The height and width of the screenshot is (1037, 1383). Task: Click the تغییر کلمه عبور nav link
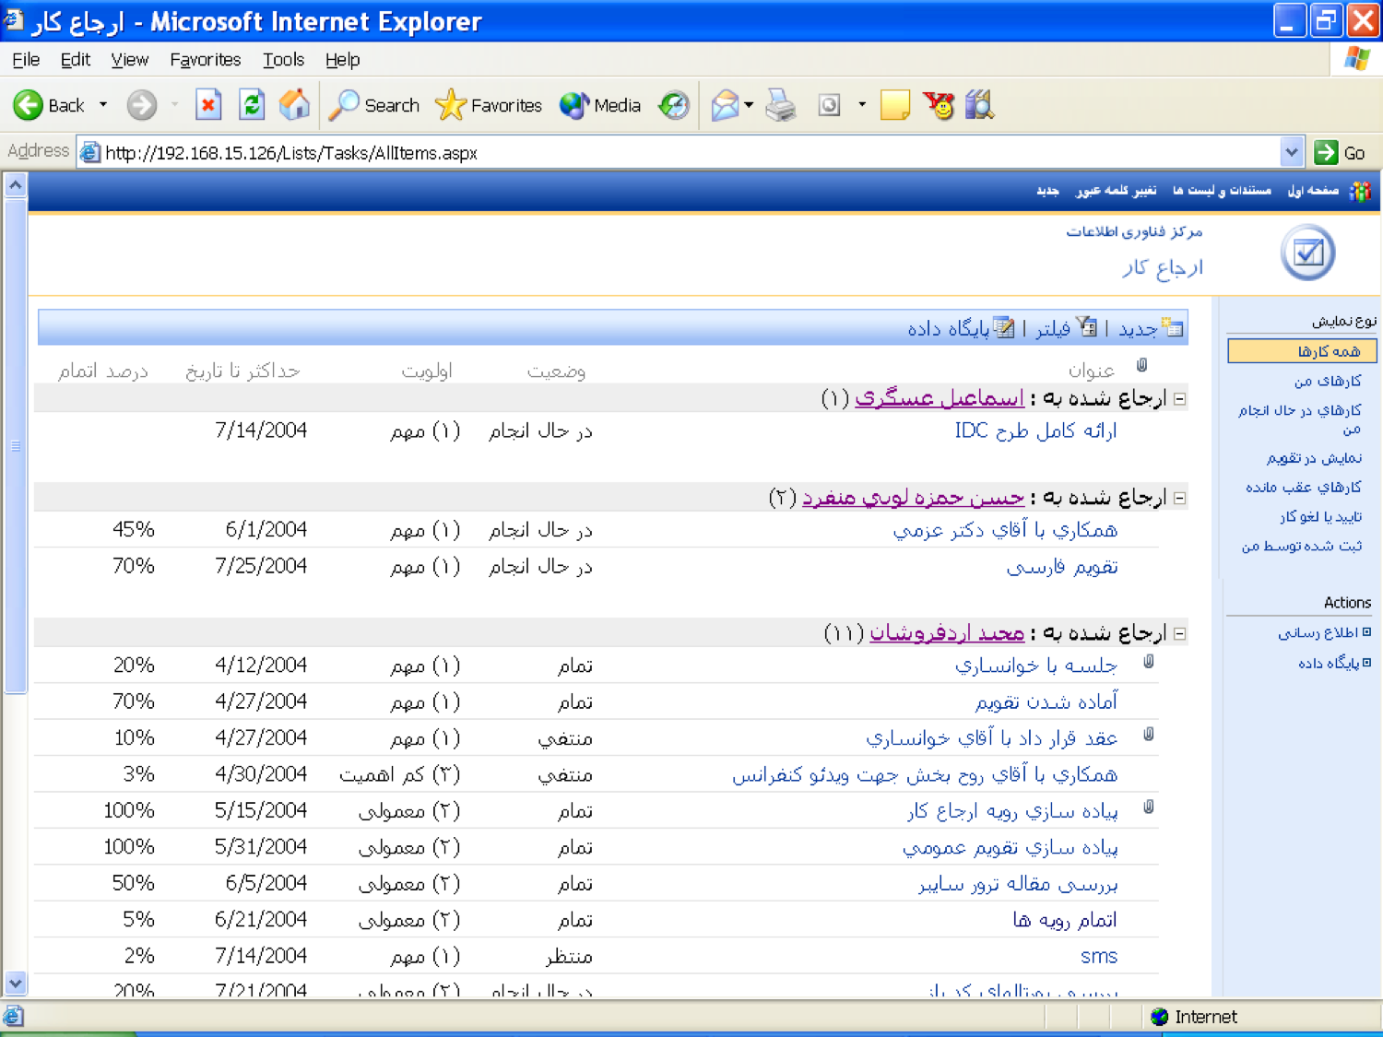tap(1116, 191)
